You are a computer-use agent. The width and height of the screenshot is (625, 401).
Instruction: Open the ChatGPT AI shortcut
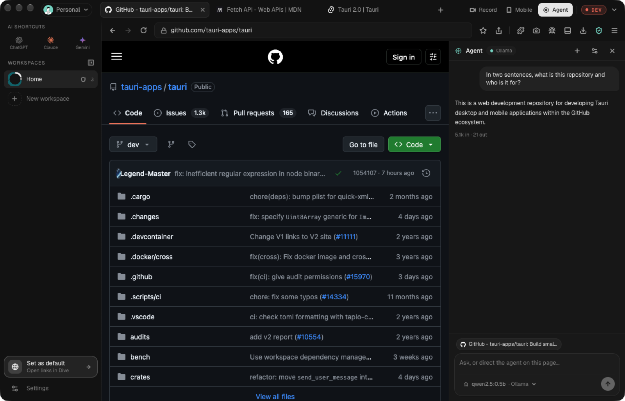click(19, 43)
